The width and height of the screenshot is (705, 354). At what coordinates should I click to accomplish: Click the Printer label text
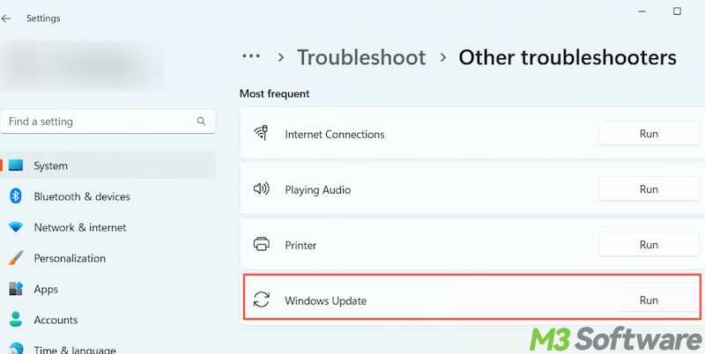coord(301,246)
